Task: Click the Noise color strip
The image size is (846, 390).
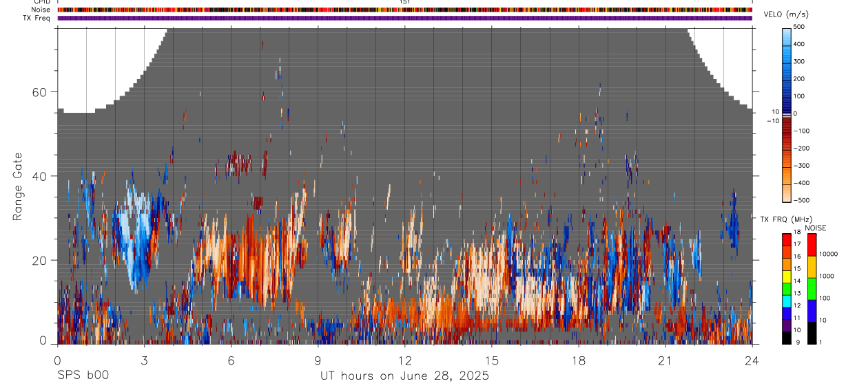Action: [405, 10]
